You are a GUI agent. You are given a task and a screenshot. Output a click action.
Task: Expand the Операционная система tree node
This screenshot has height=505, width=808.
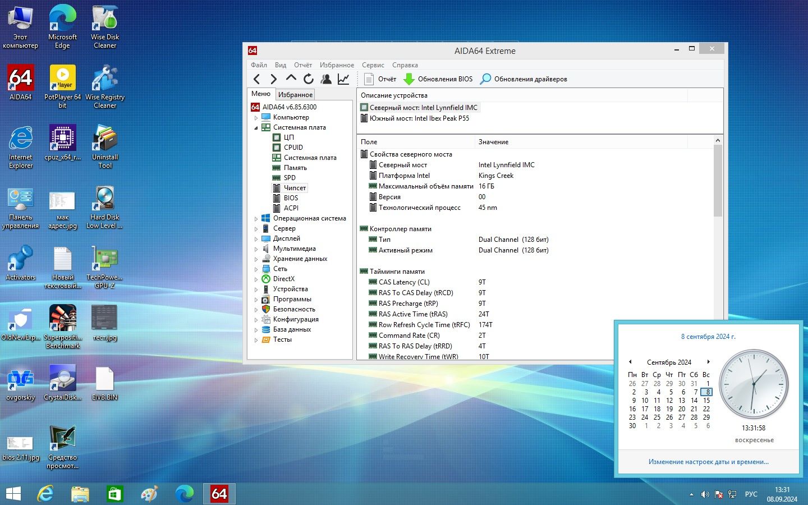256,219
